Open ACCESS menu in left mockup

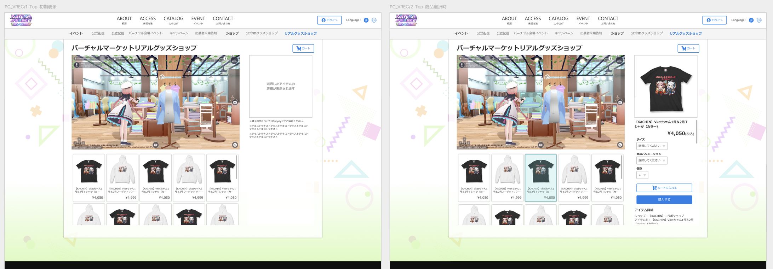click(148, 20)
